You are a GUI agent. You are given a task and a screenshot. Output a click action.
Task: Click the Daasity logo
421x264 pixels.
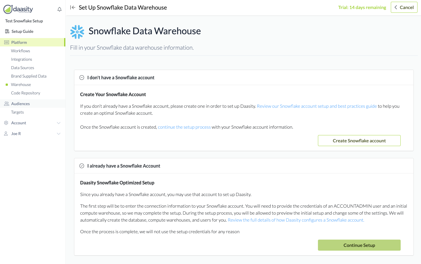tap(18, 9)
